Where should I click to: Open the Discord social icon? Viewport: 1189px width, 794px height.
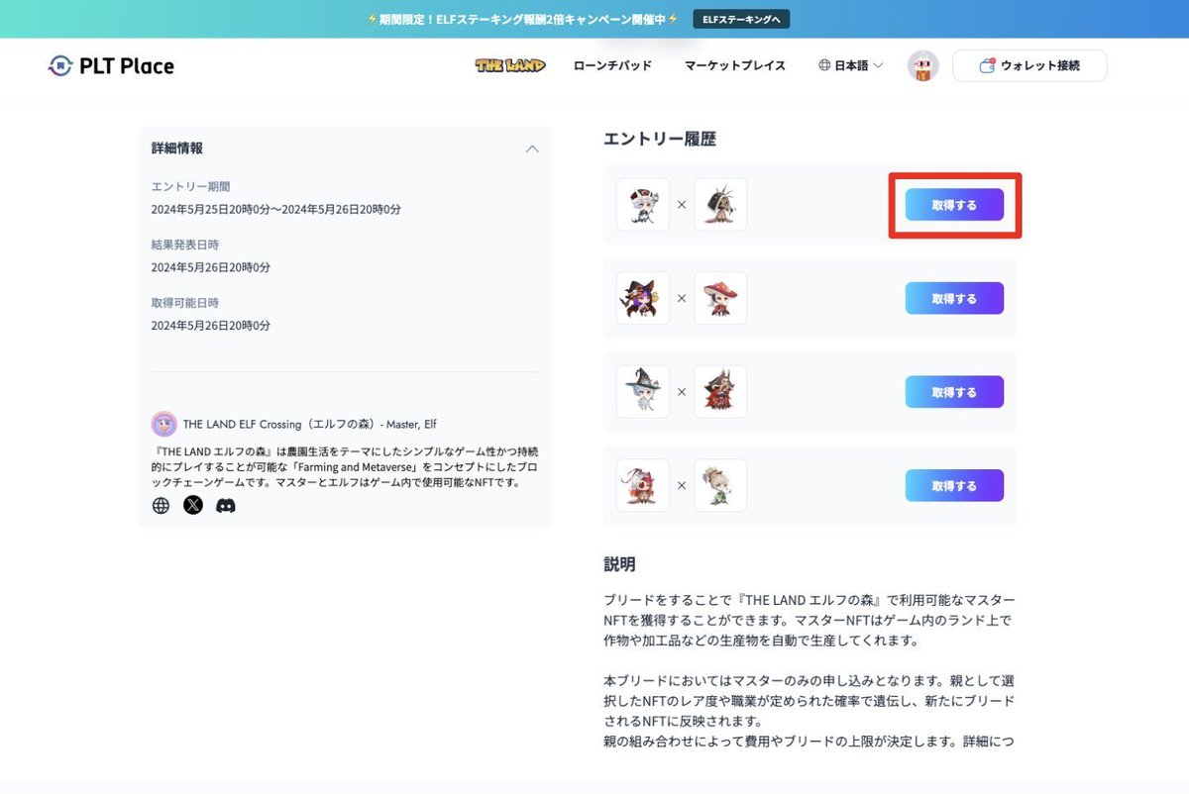pyautogui.click(x=226, y=506)
